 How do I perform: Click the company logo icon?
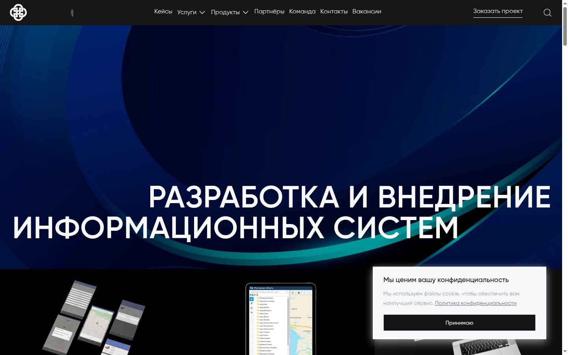click(x=18, y=12)
